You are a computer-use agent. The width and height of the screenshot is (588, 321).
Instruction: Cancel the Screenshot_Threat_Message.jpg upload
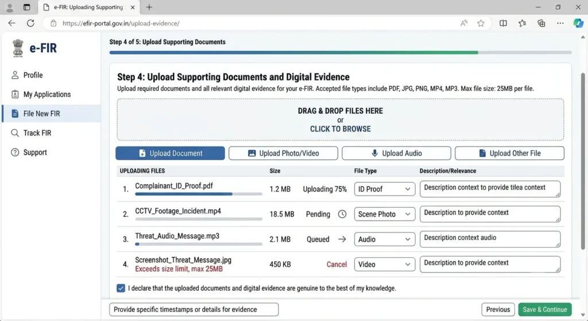point(336,264)
